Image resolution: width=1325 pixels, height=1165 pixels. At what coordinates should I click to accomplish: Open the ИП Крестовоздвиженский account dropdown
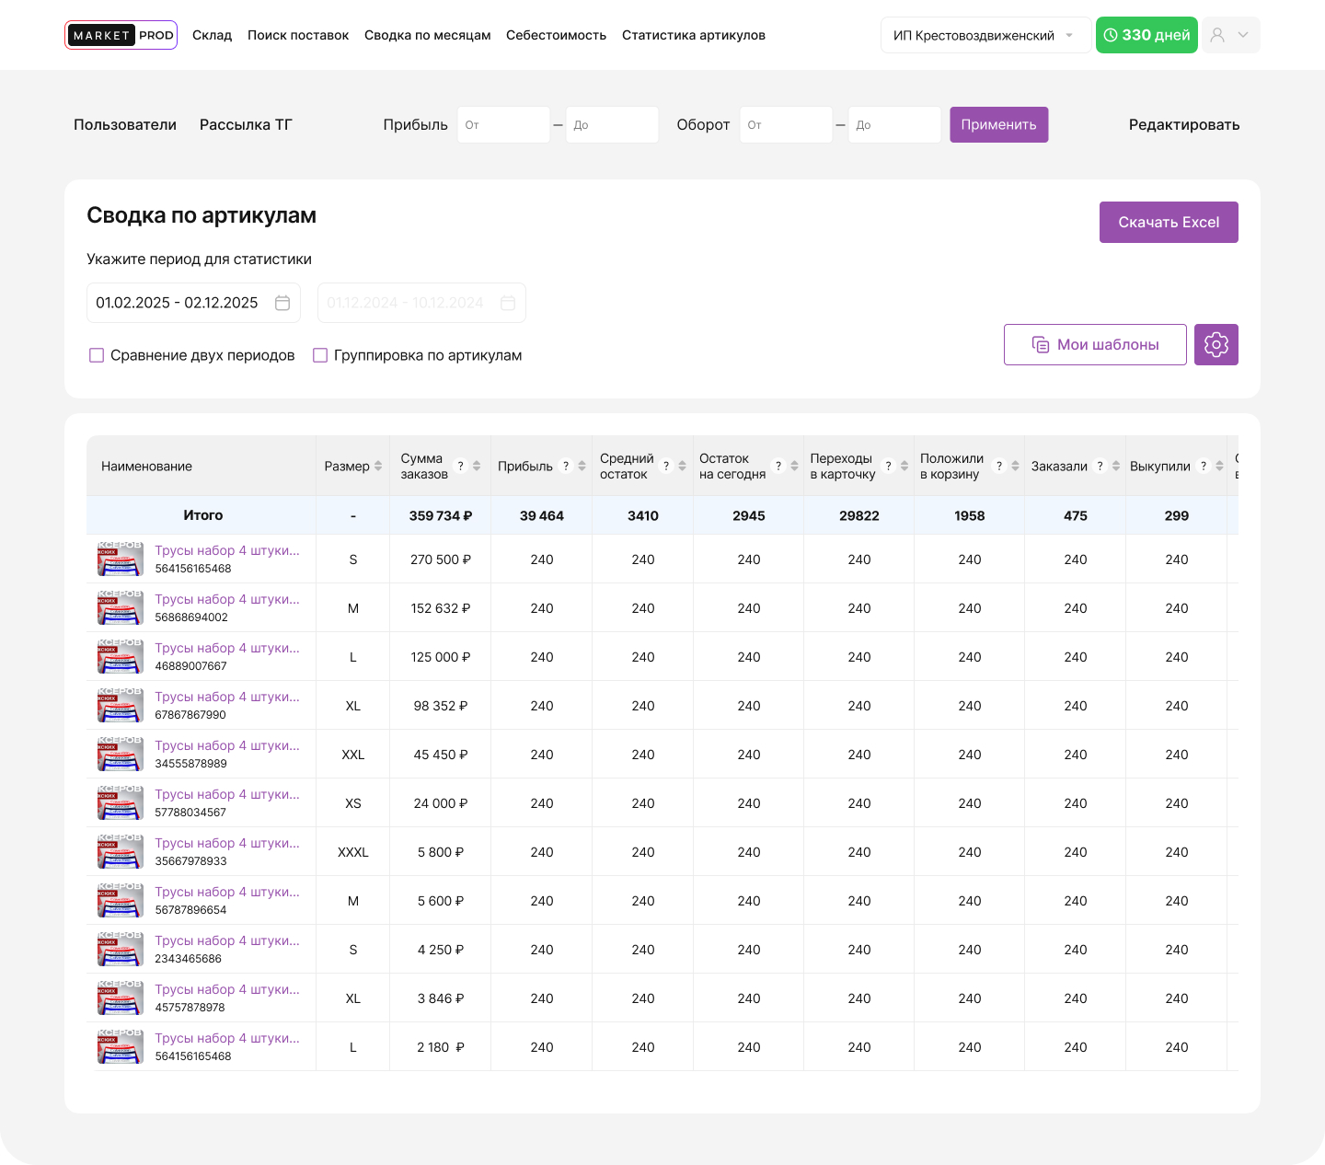(x=985, y=35)
